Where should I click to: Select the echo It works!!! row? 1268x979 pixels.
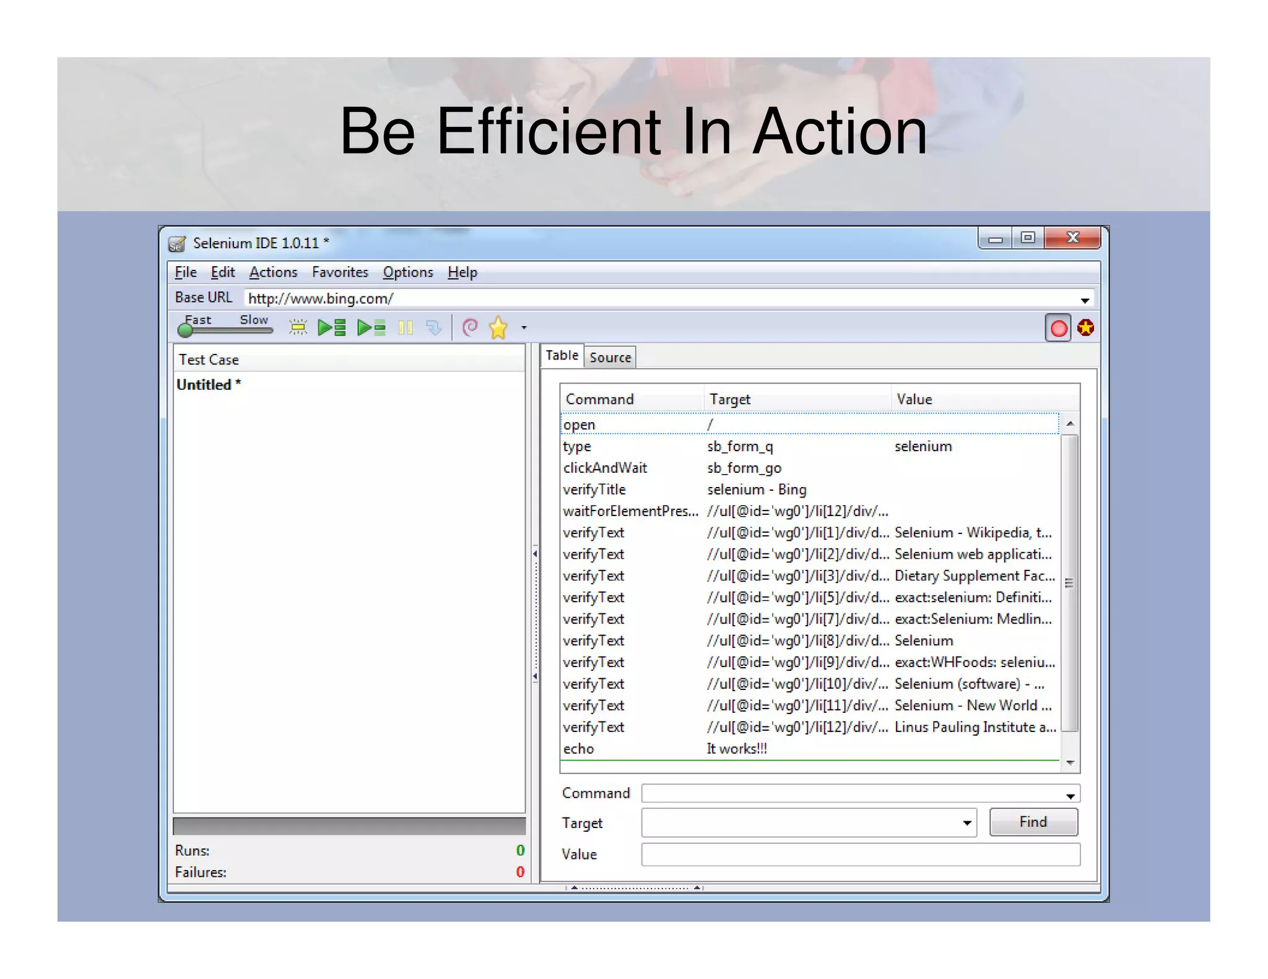point(809,749)
